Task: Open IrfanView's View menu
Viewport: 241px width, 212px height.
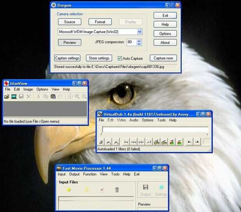Action: click(x=55, y=89)
